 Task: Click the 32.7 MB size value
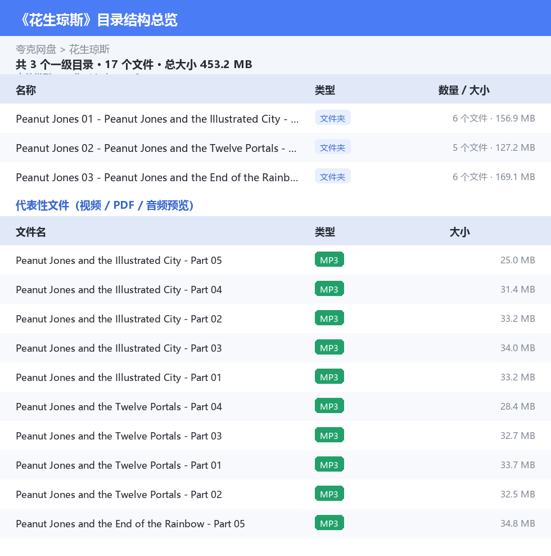point(517,436)
